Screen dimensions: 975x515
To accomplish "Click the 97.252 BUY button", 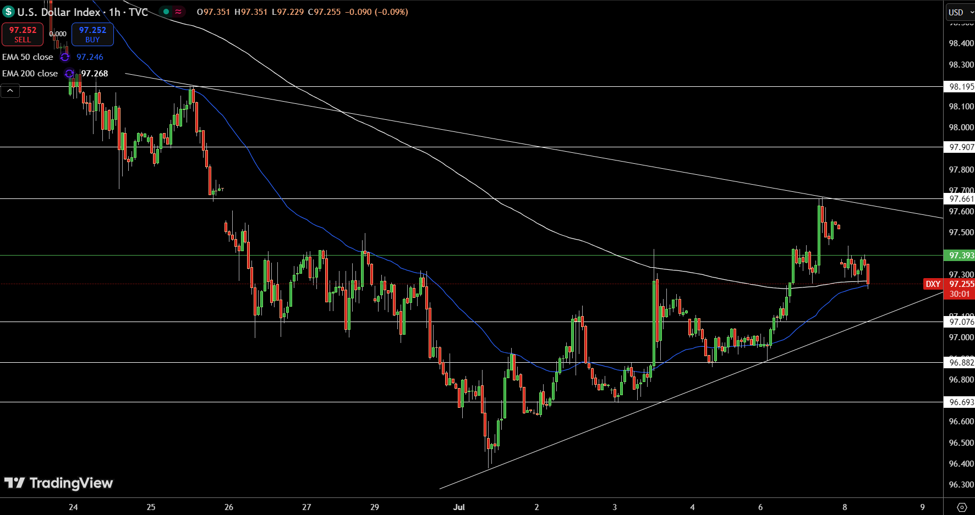I will [92, 34].
